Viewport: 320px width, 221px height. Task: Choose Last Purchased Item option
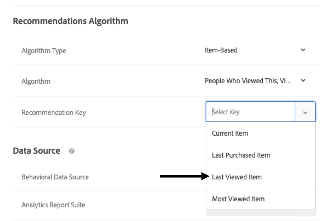(241, 155)
